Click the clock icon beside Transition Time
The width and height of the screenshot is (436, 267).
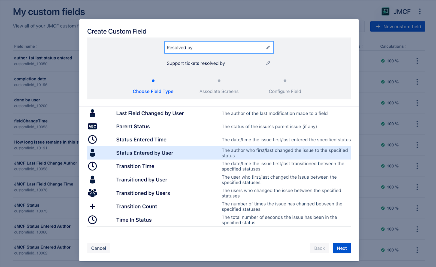point(92,166)
